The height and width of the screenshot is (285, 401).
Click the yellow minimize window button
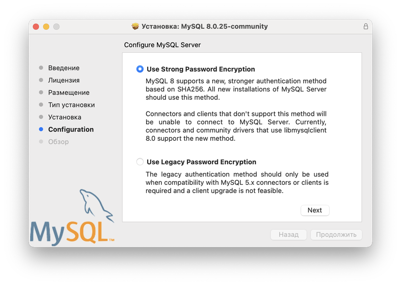46,26
